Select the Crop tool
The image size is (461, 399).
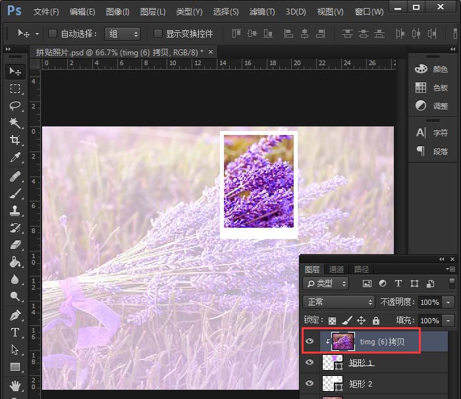coord(14,140)
